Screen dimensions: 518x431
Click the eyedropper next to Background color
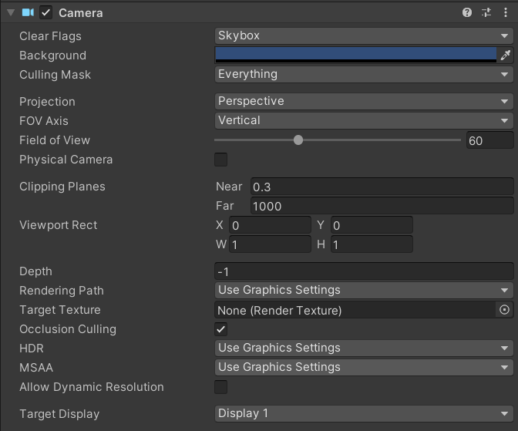click(506, 56)
